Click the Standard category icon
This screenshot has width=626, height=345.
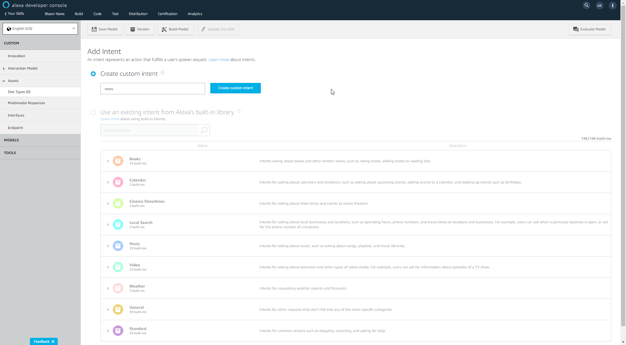pos(118,331)
